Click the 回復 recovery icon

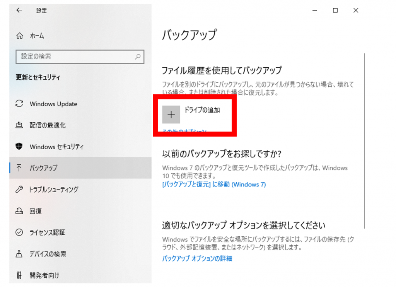[x=19, y=211]
